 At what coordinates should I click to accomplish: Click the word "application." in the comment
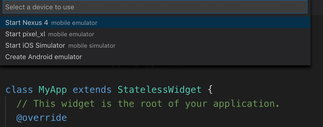pyautogui.click(x=246, y=104)
